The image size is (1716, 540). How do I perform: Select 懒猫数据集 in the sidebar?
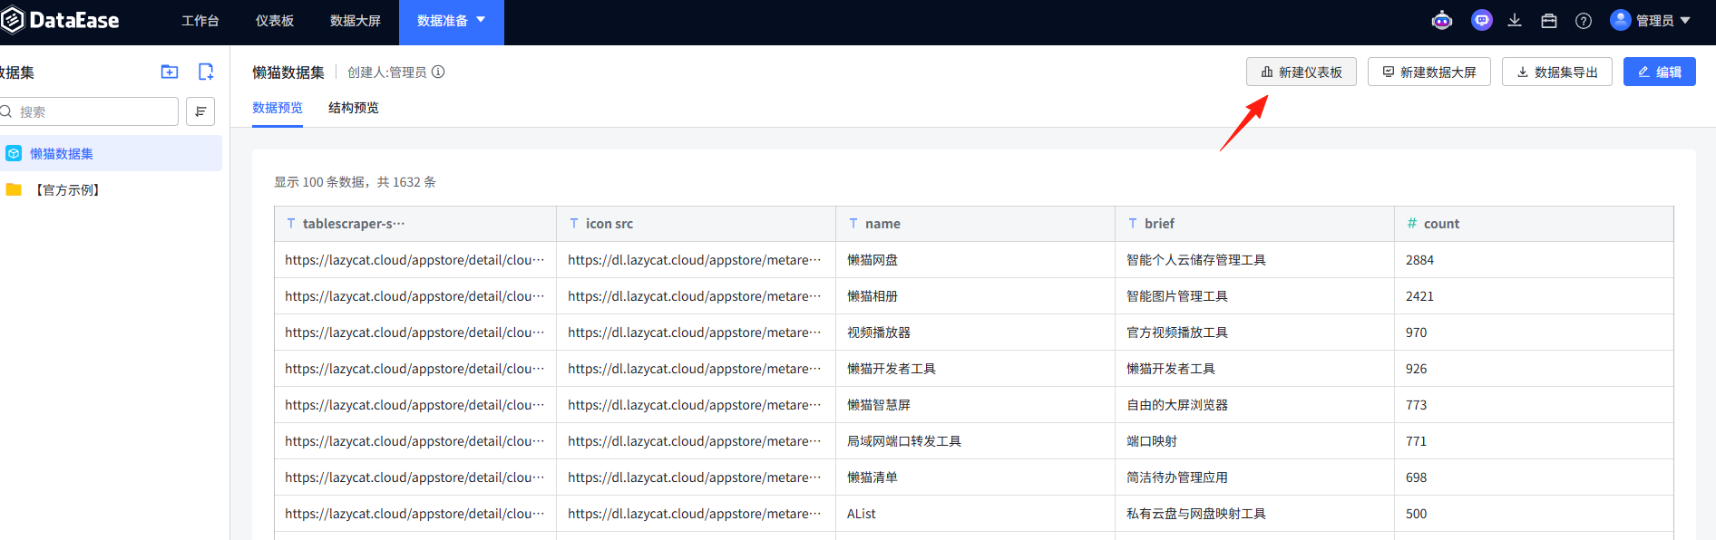coord(111,153)
